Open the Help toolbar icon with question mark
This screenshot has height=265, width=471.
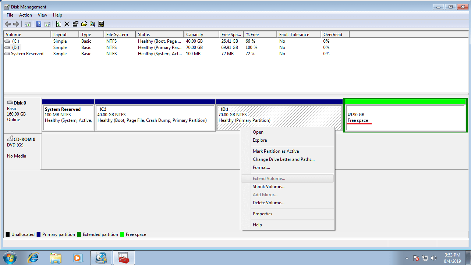pyautogui.click(x=39, y=24)
